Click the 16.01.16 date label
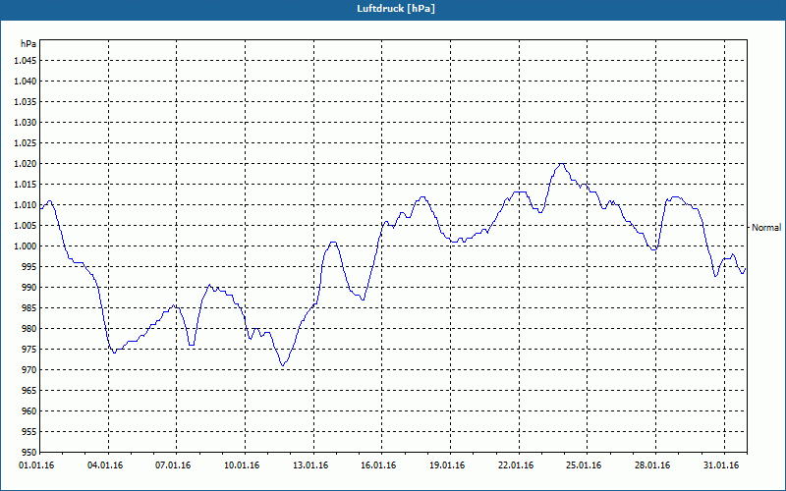Screen dimensions: 786x491 tap(378, 465)
